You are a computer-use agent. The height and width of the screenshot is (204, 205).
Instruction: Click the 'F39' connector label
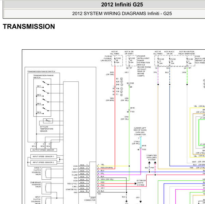pyautogui.click(x=118, y=89)
